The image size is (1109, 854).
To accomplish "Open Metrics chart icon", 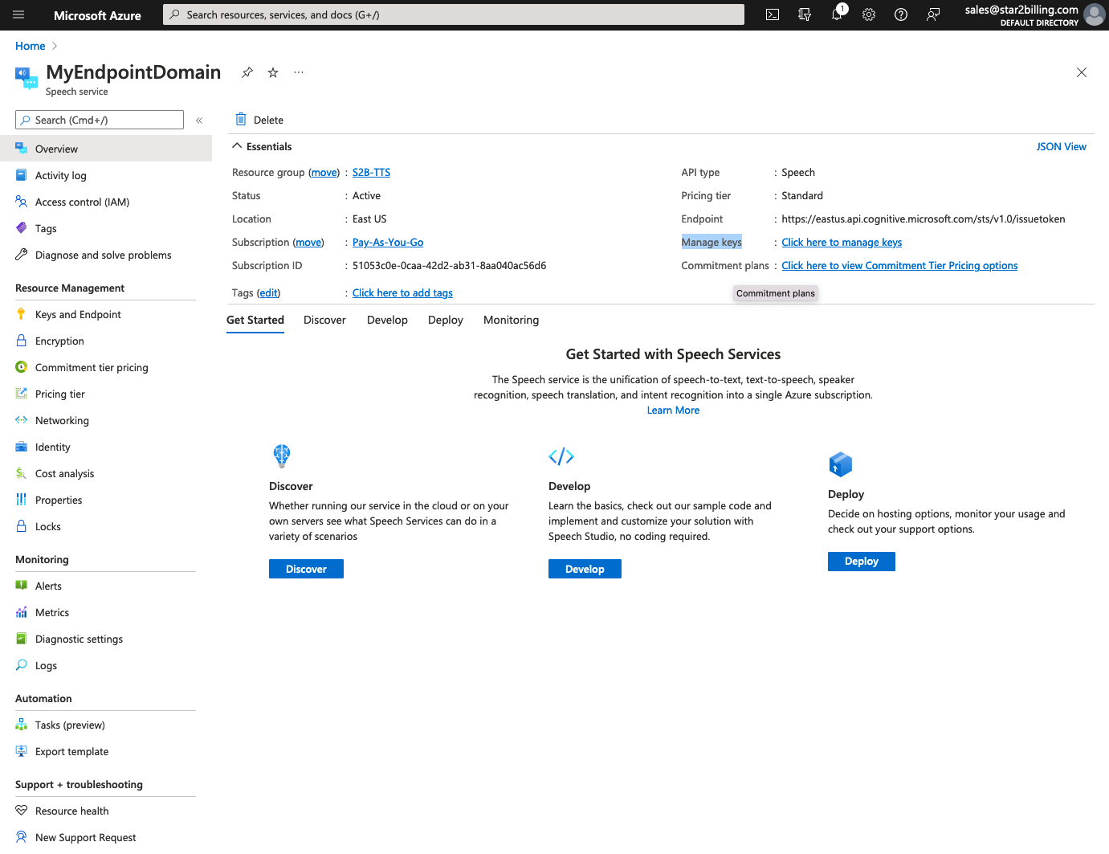I will pos(22,612).
